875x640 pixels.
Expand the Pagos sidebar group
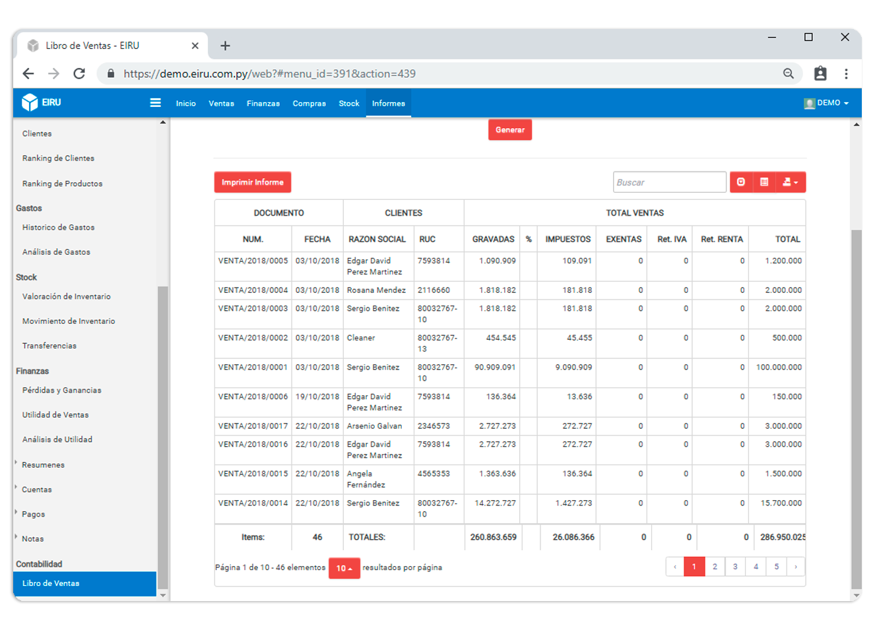(x=33, y=514)
